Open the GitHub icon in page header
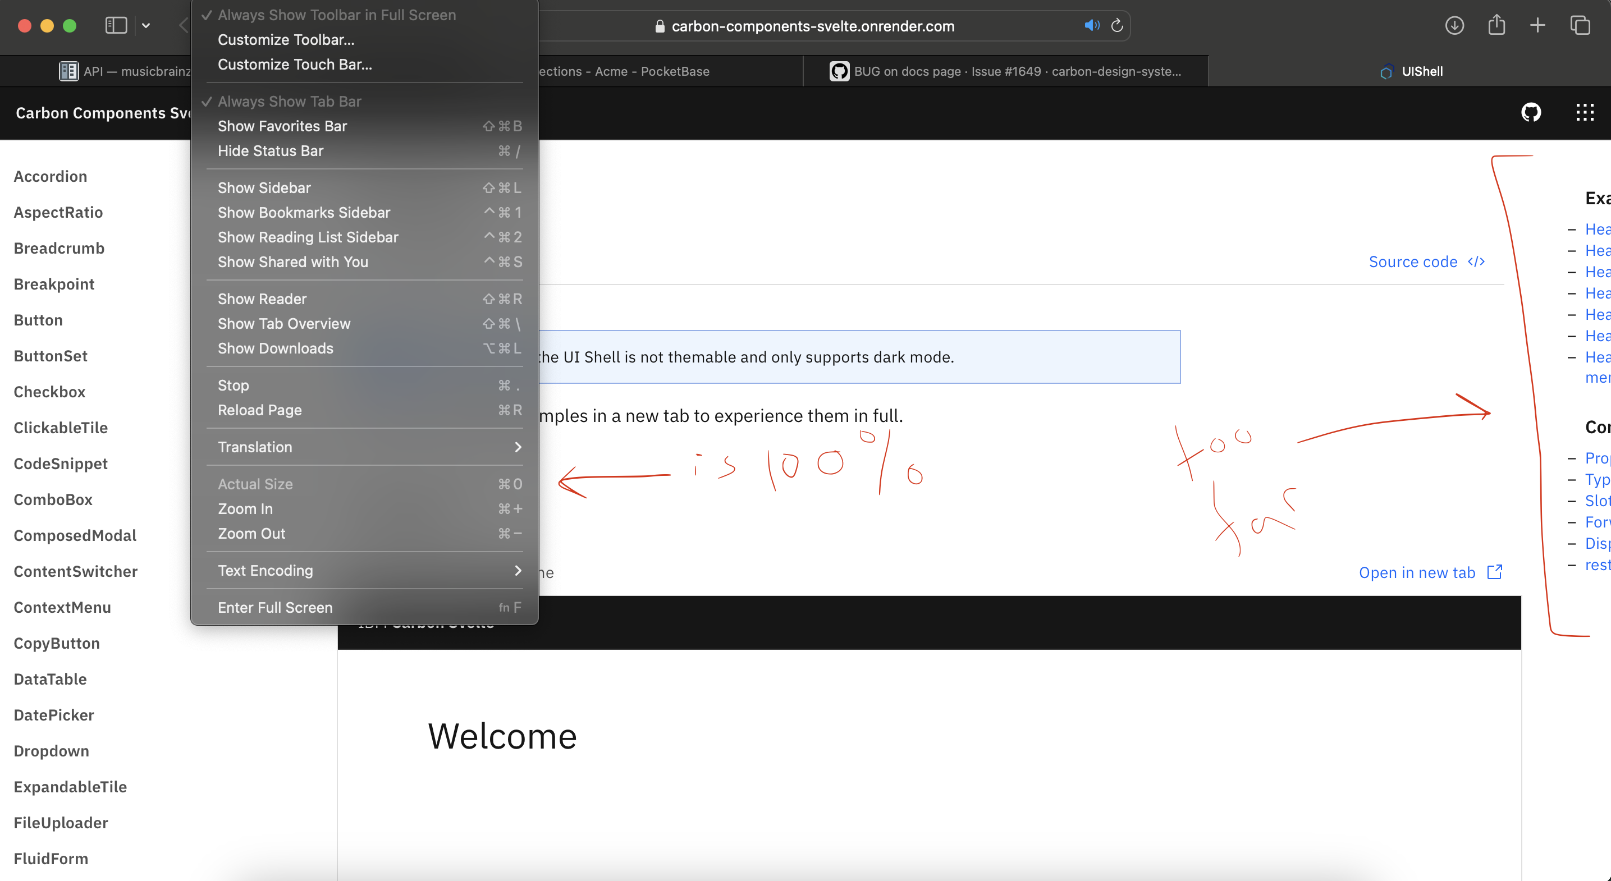The image size is (1611, 881). click(x=1531, y=113)
